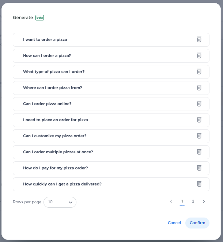This screenshot has width=223, height=242.
Task: Trash 'Can I order multiple pizzas at once?'
Action: coord(199,152)
